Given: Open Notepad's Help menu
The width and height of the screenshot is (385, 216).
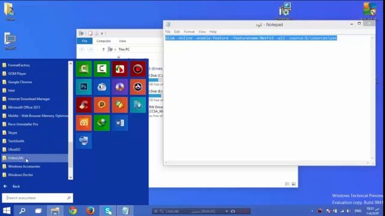Looking at the screenshot, I should tap(213, 32).
